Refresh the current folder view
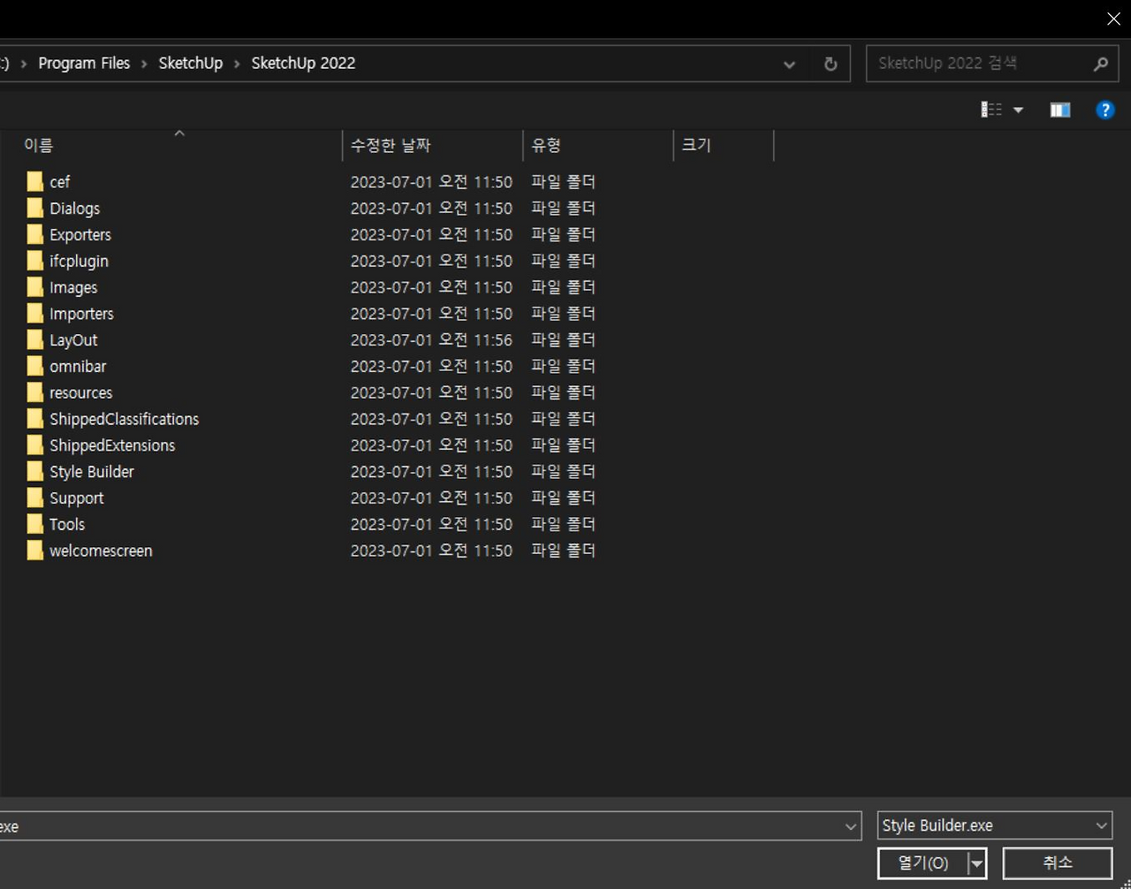 pos(830,64)
